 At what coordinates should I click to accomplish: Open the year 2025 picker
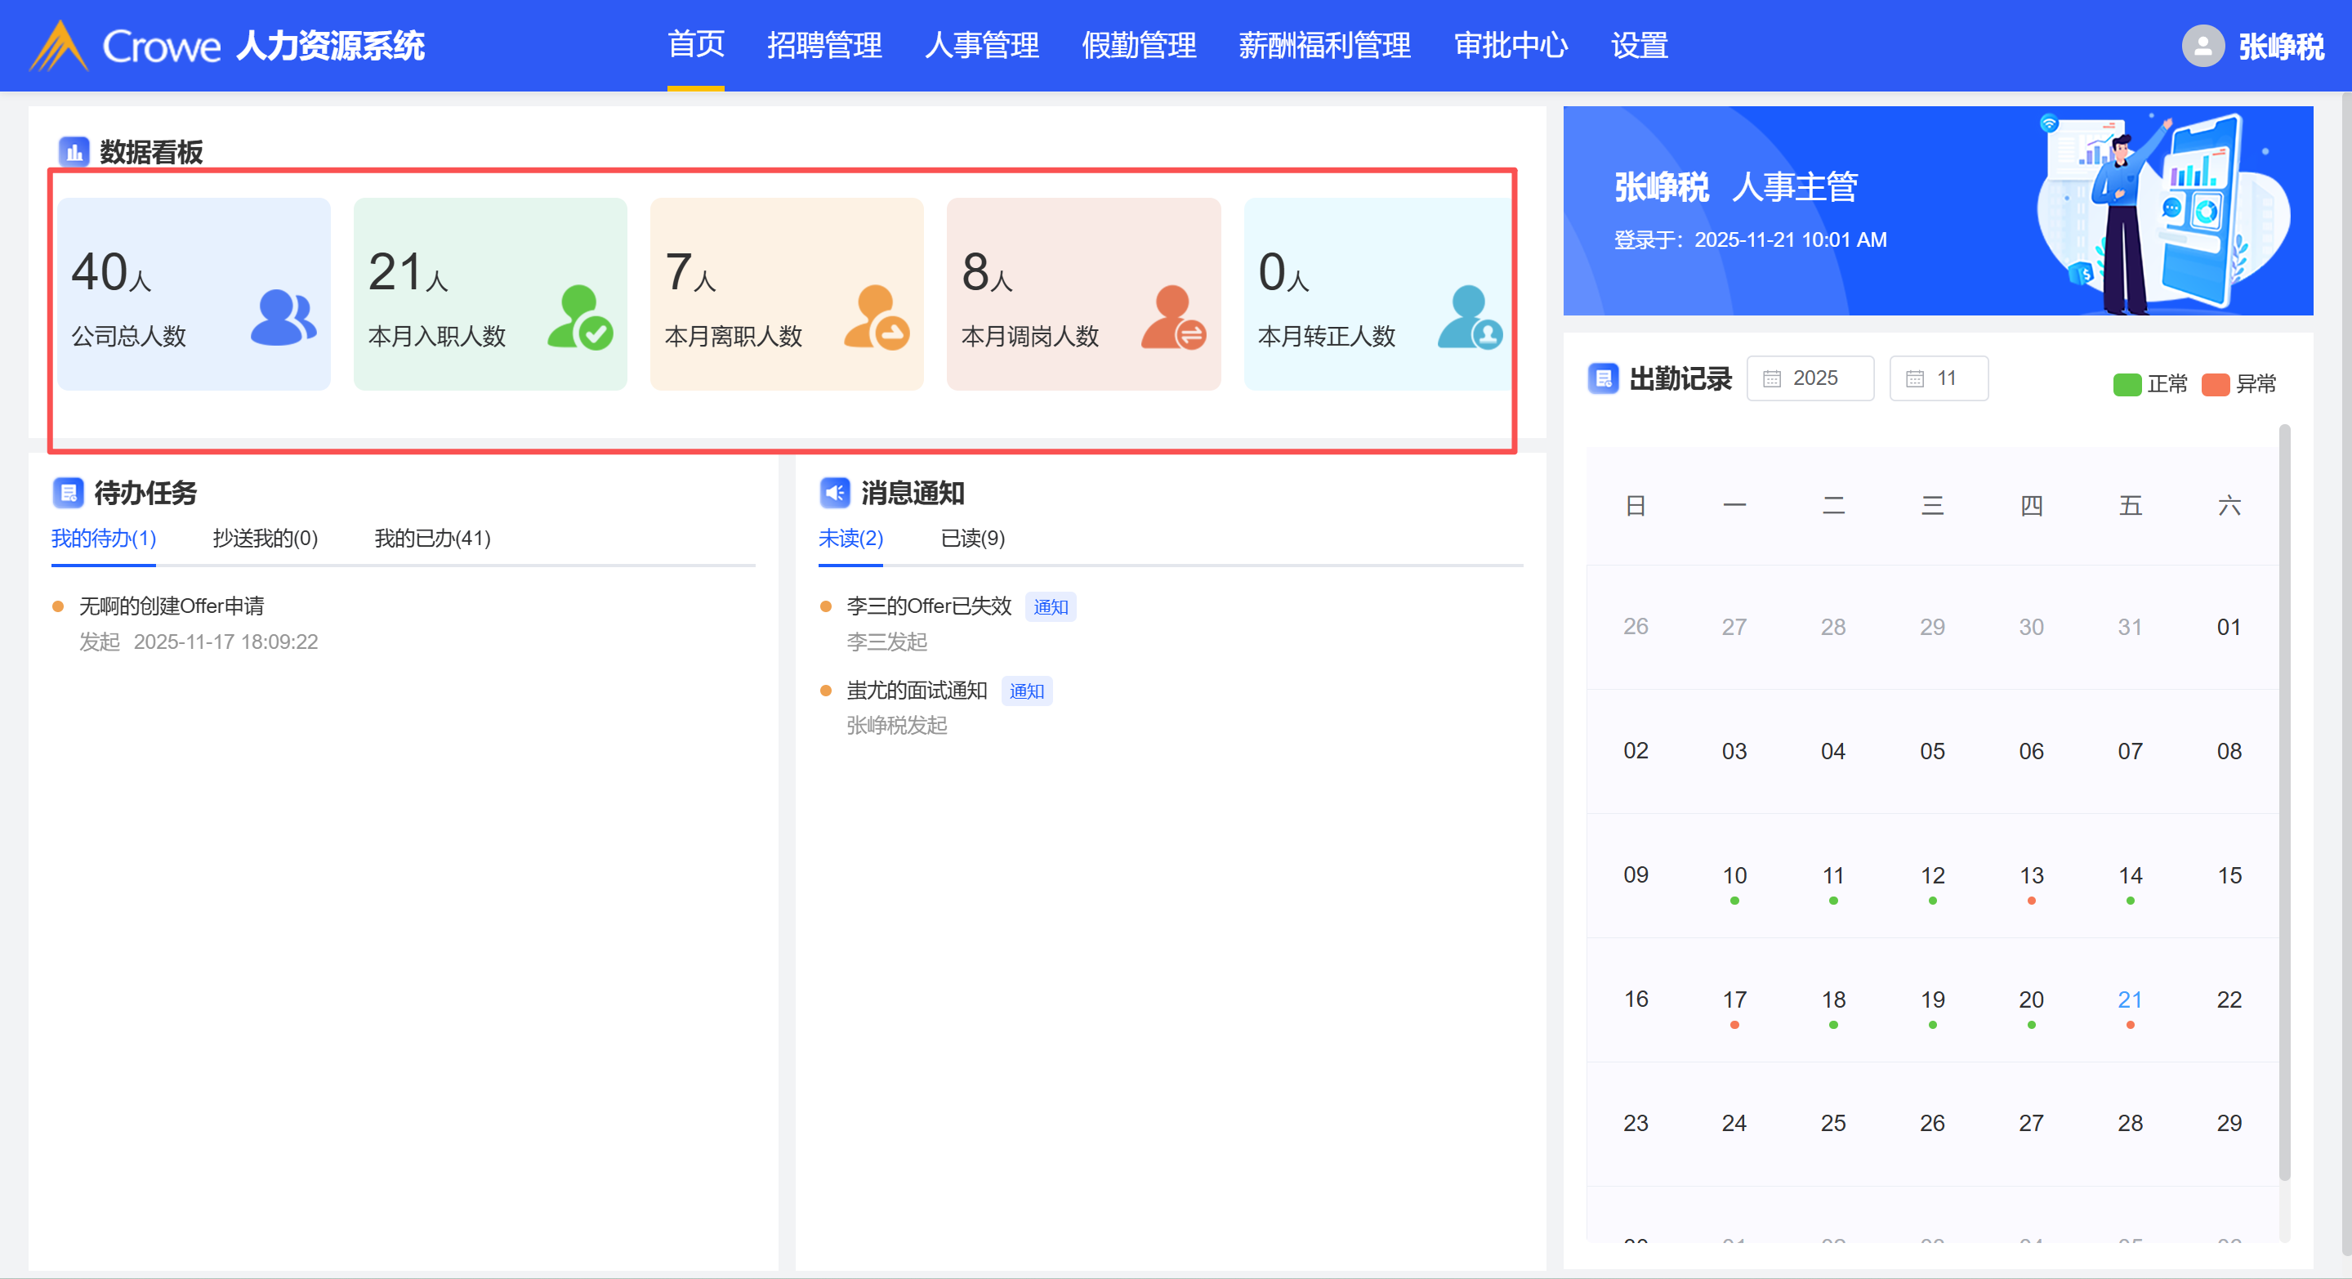1810,378
